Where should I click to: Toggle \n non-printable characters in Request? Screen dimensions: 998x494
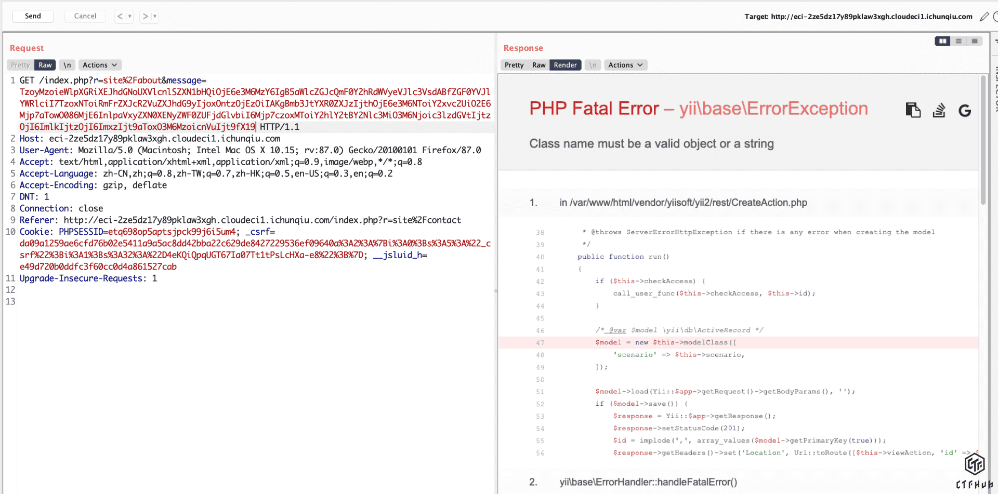click(x=67, y=65)
